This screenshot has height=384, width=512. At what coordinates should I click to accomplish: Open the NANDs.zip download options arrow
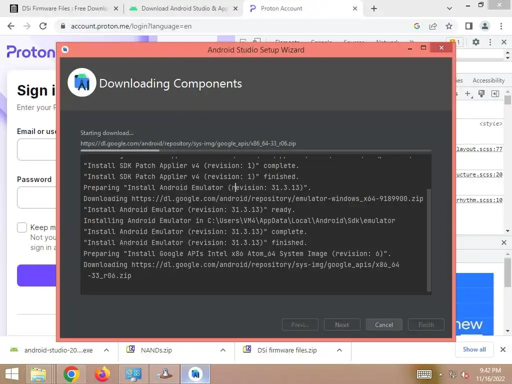point(223,350)
